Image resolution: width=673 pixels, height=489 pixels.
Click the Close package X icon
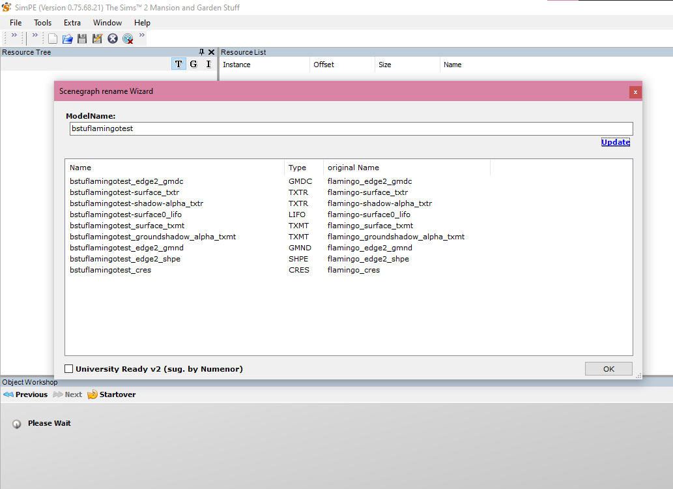113,38
